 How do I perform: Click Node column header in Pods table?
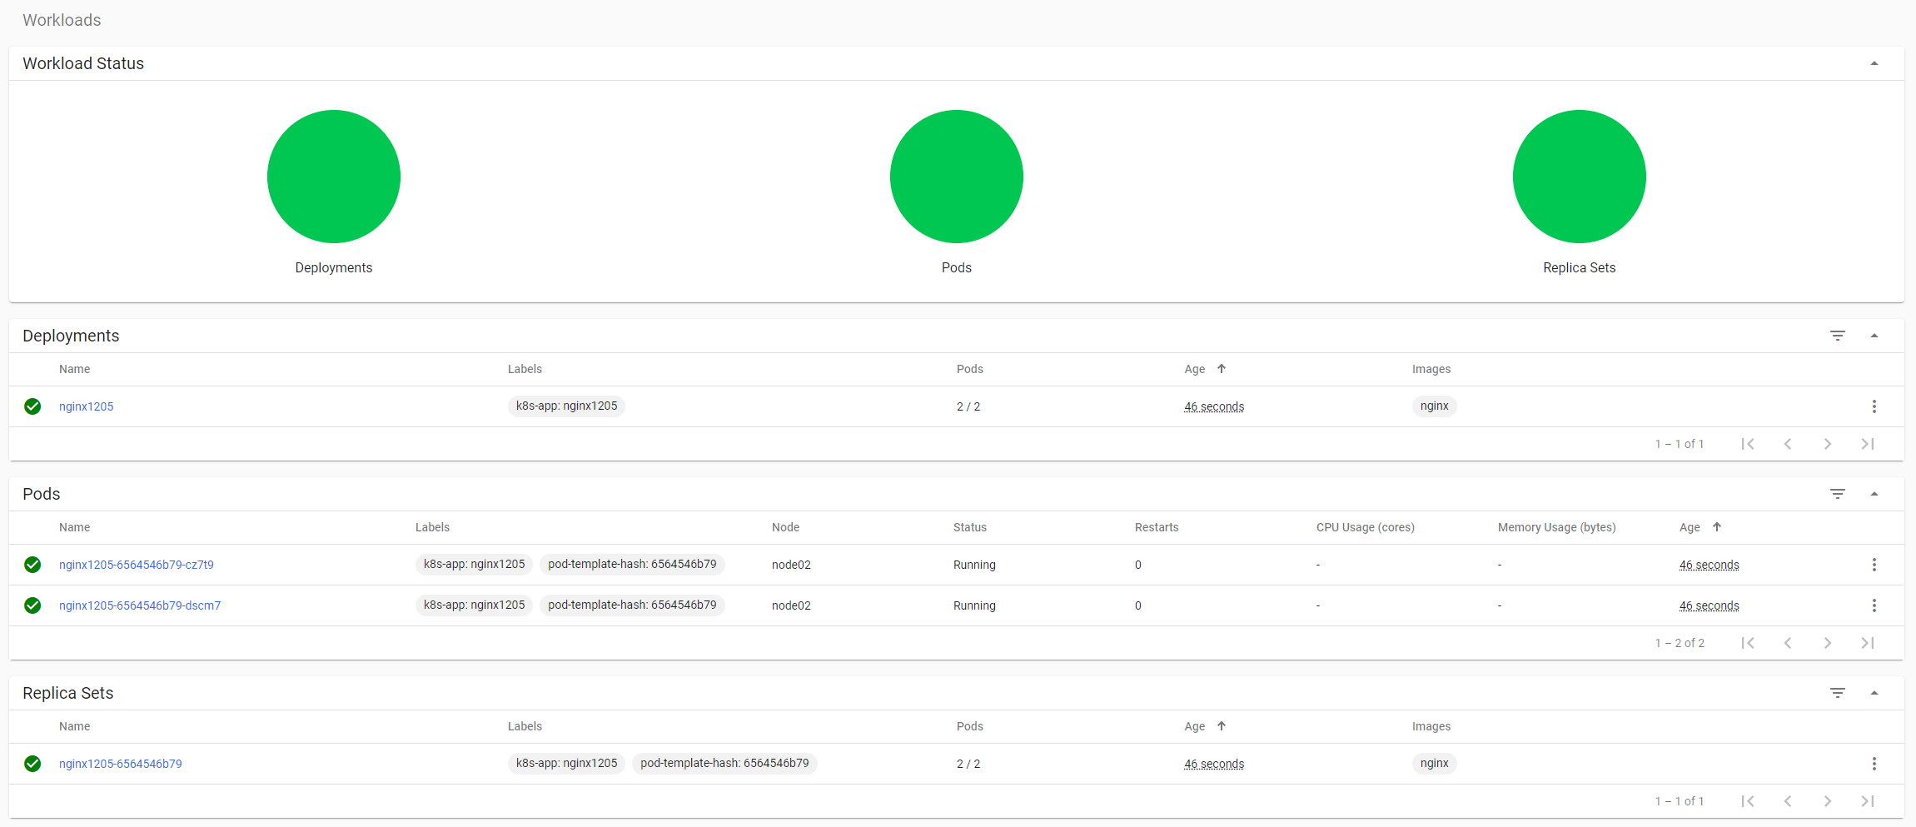tap(786, 527)
